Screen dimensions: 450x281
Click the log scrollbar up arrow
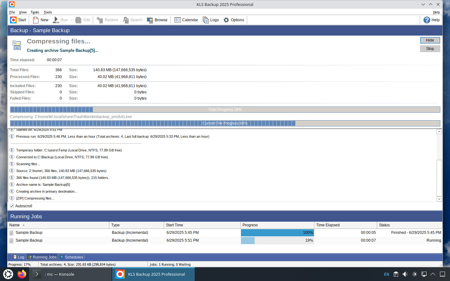pos(439,132)
